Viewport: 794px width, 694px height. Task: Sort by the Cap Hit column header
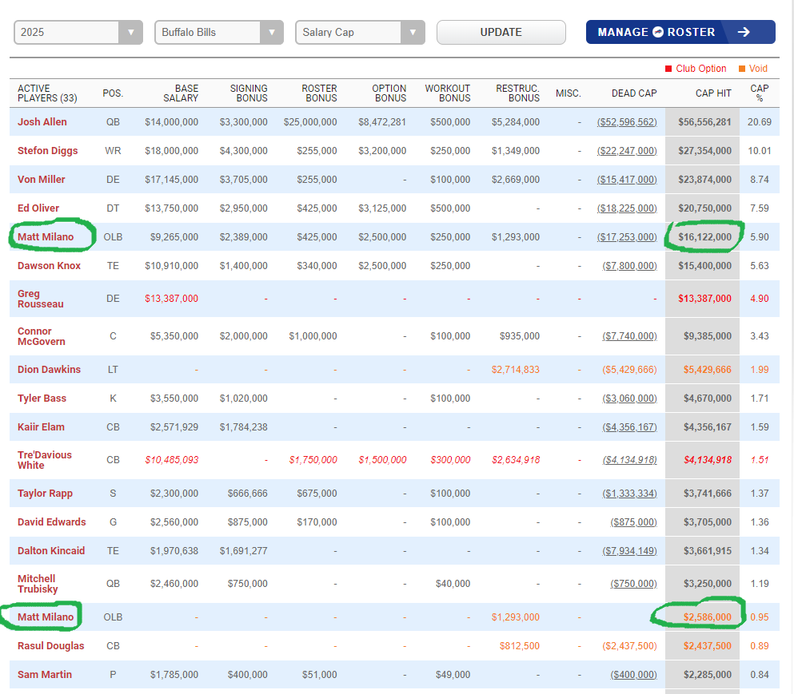click(x=713, y=93)
